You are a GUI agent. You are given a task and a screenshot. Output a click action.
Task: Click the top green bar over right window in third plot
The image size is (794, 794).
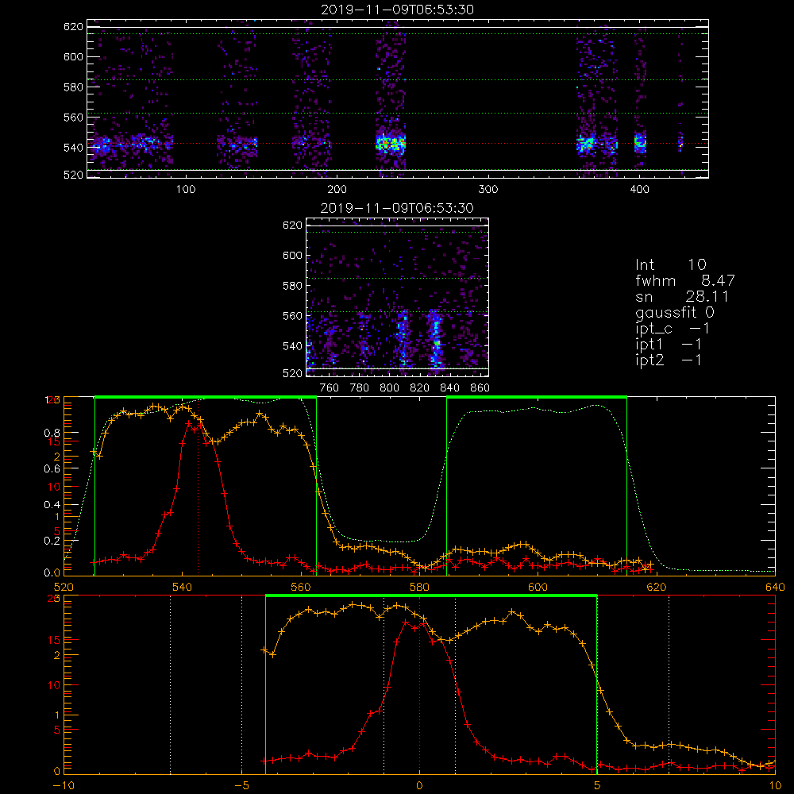tap(537, 397)
